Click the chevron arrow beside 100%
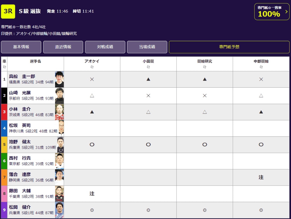This screenshot has width=291, height=219. [286, 12]
